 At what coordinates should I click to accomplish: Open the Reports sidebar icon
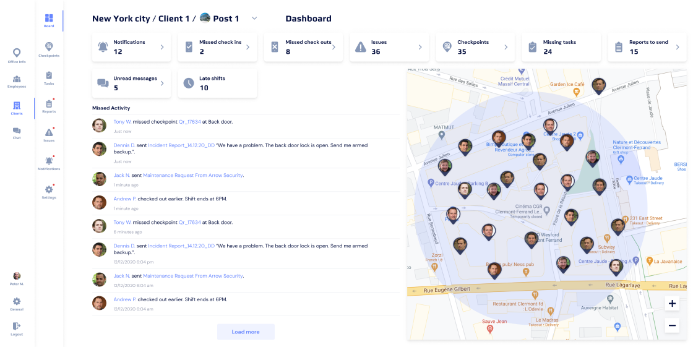(x=49, y=104)
